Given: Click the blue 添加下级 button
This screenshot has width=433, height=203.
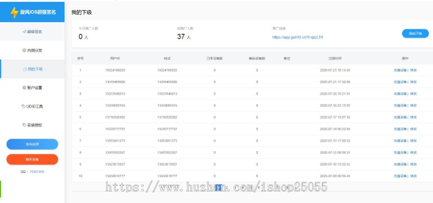Looking at the screenshot, I should [x=415, y=33].
